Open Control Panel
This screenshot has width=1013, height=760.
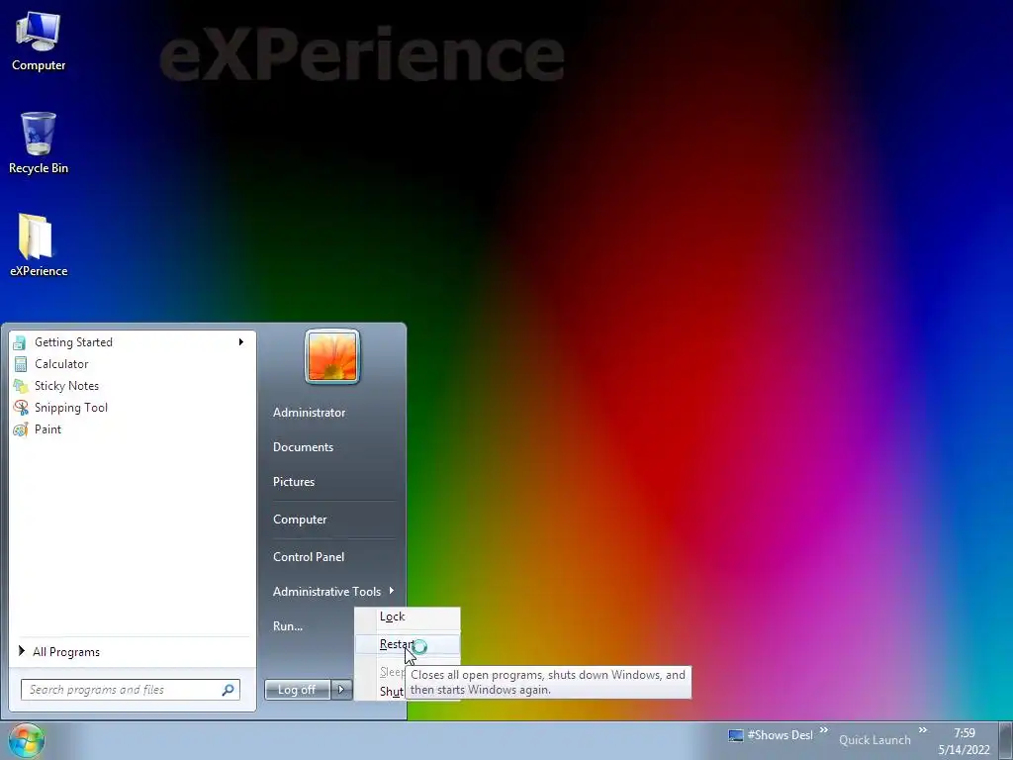pos(309,557)
